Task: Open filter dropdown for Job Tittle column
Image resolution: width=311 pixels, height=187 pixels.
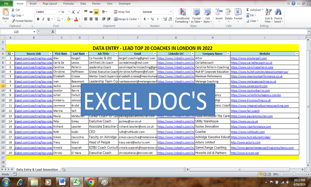Action: [x=116, y=54]
